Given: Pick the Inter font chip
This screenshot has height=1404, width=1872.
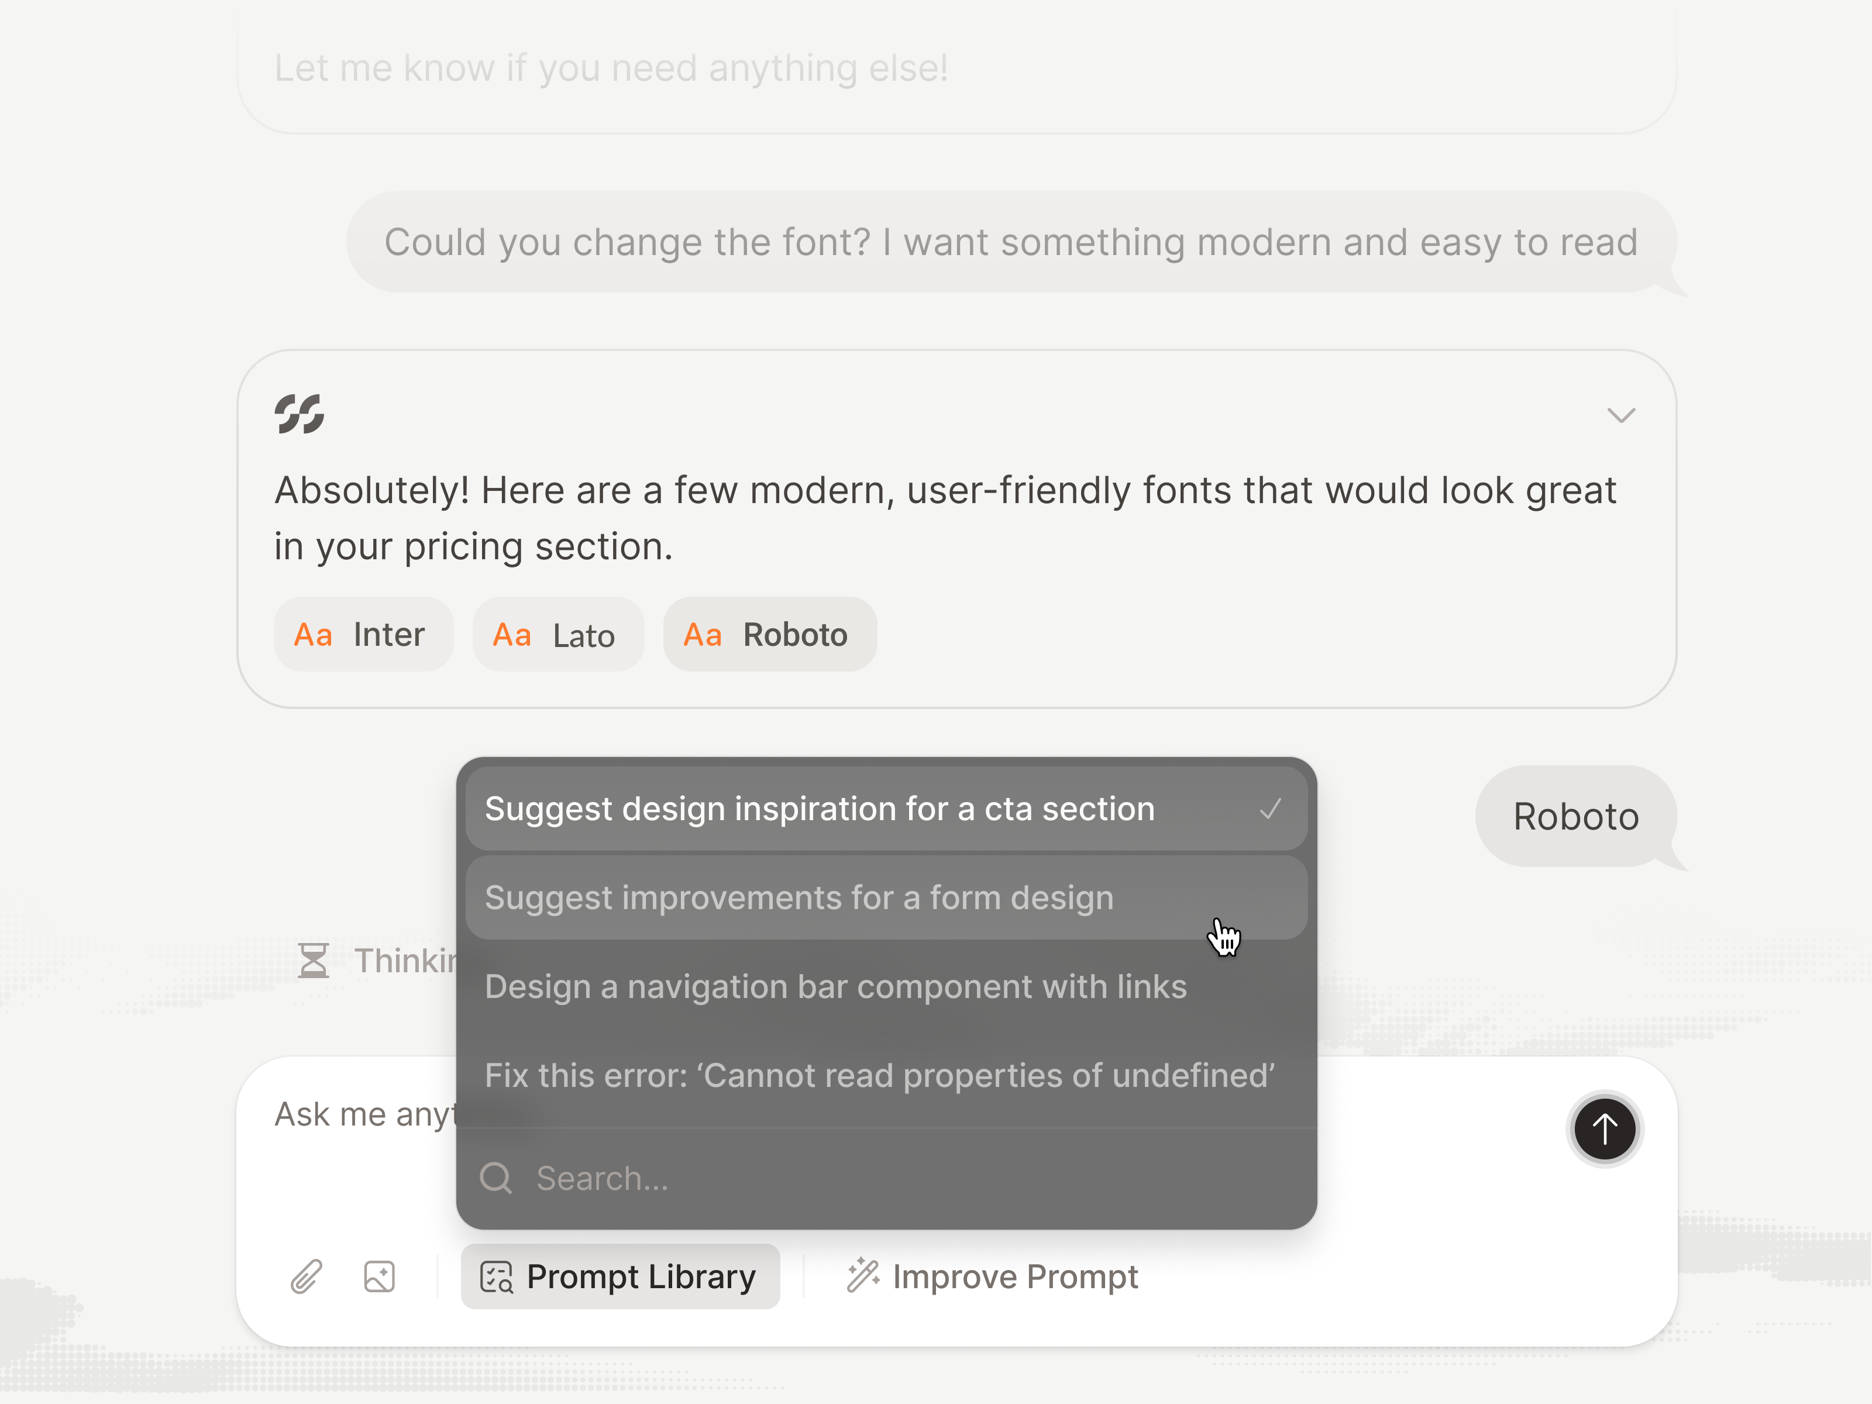Looking at the screenshot, I should point(363,635).
